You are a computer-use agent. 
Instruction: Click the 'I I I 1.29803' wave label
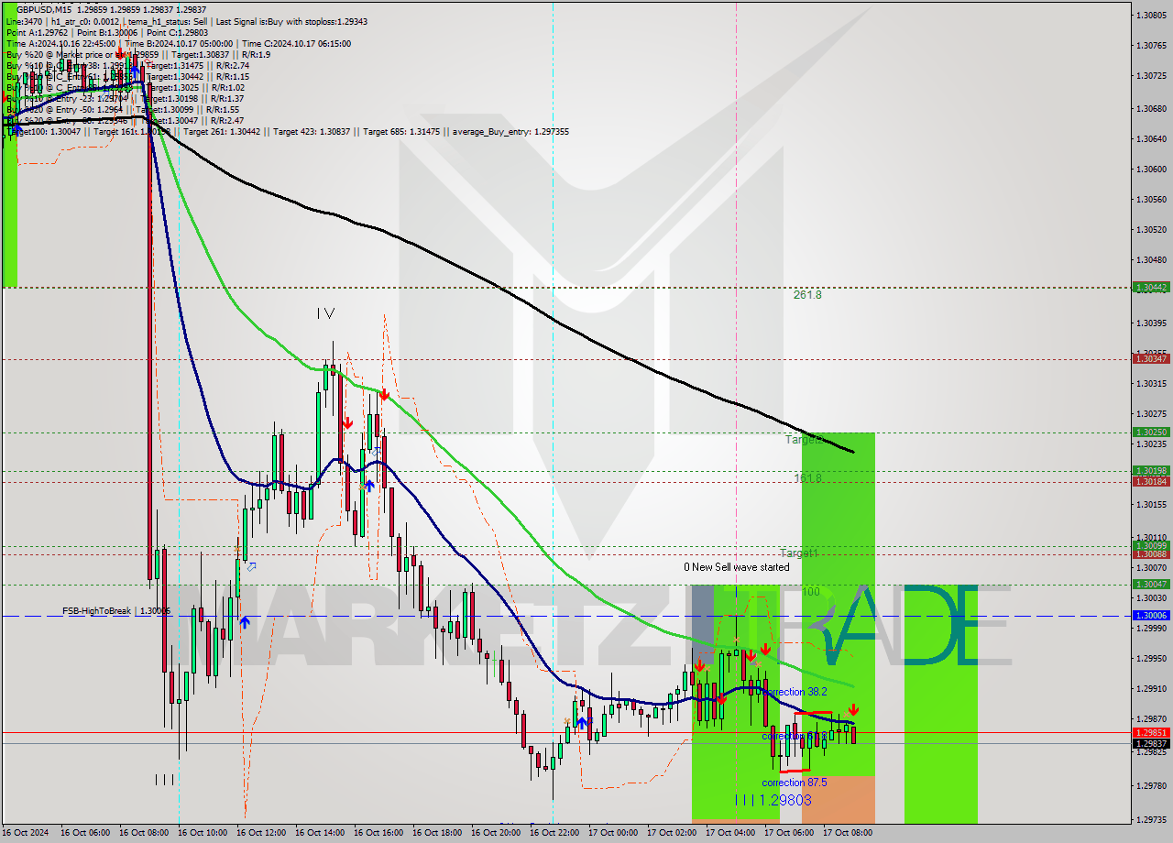[x=773, y=800]
